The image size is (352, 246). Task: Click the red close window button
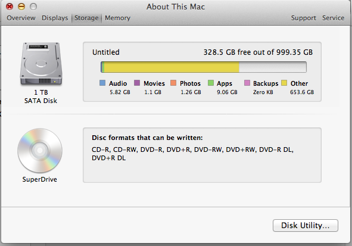click(10, 7)
